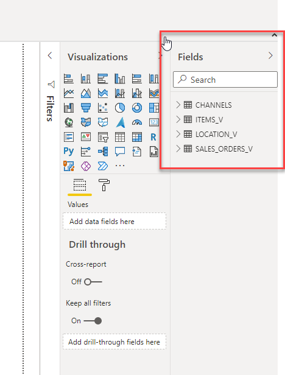Insert a Map globe visual
Image resolution: width=285 pixels, height=375 pixels.
coord(69,122)
